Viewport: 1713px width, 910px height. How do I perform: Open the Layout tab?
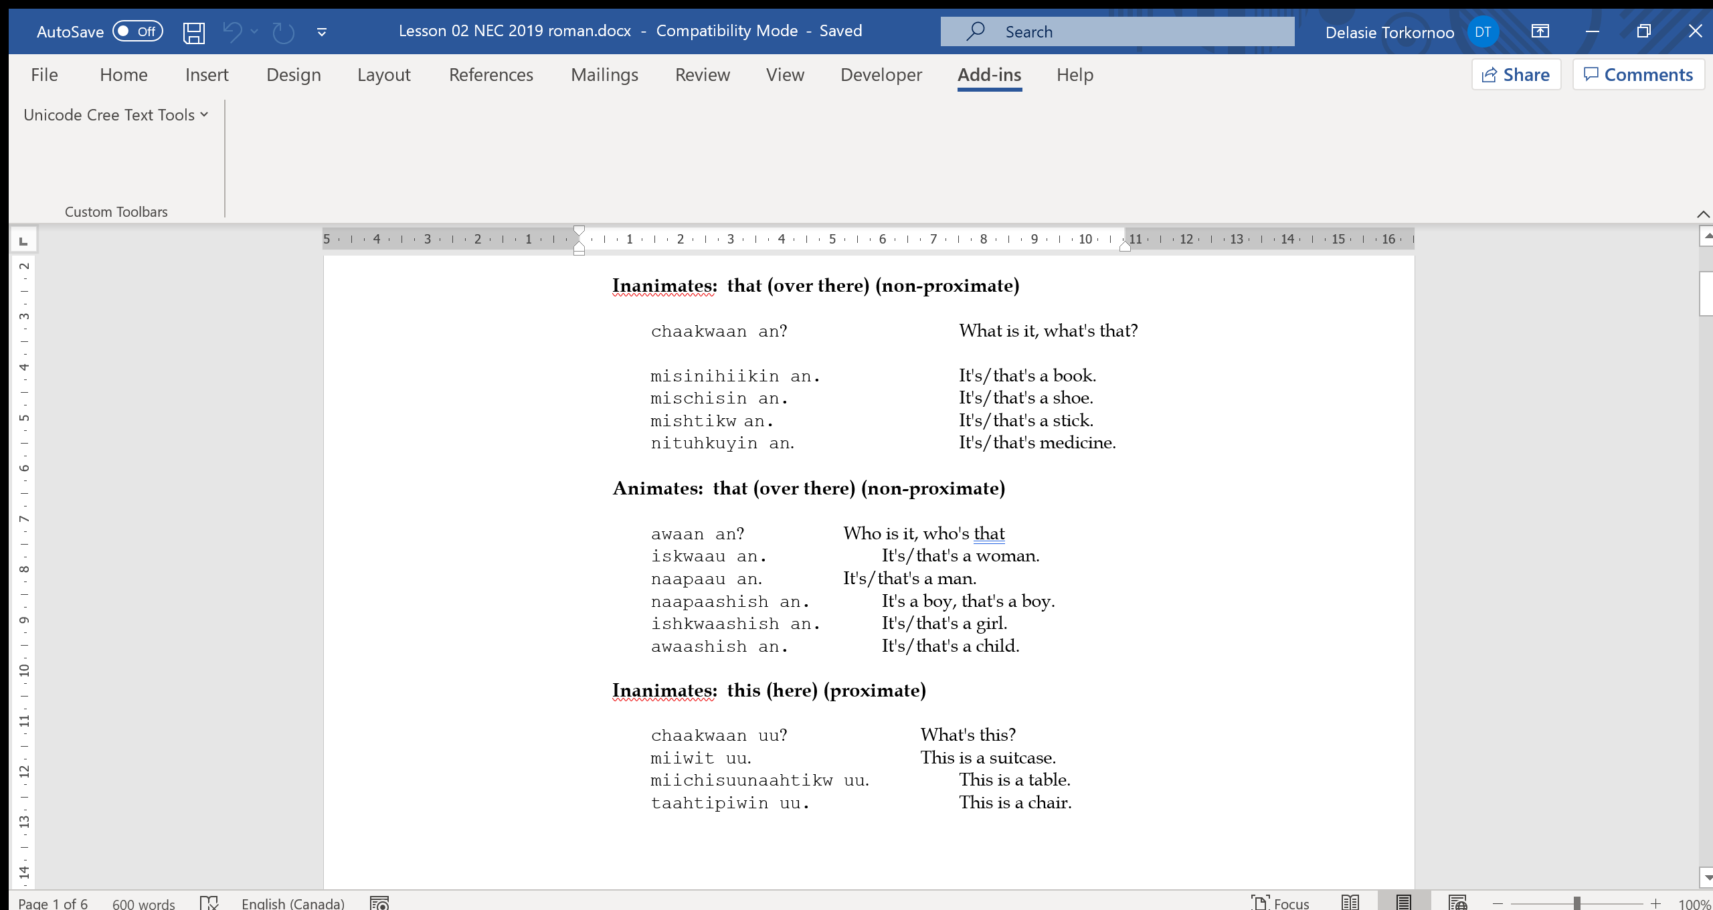(x=383, y=75)
